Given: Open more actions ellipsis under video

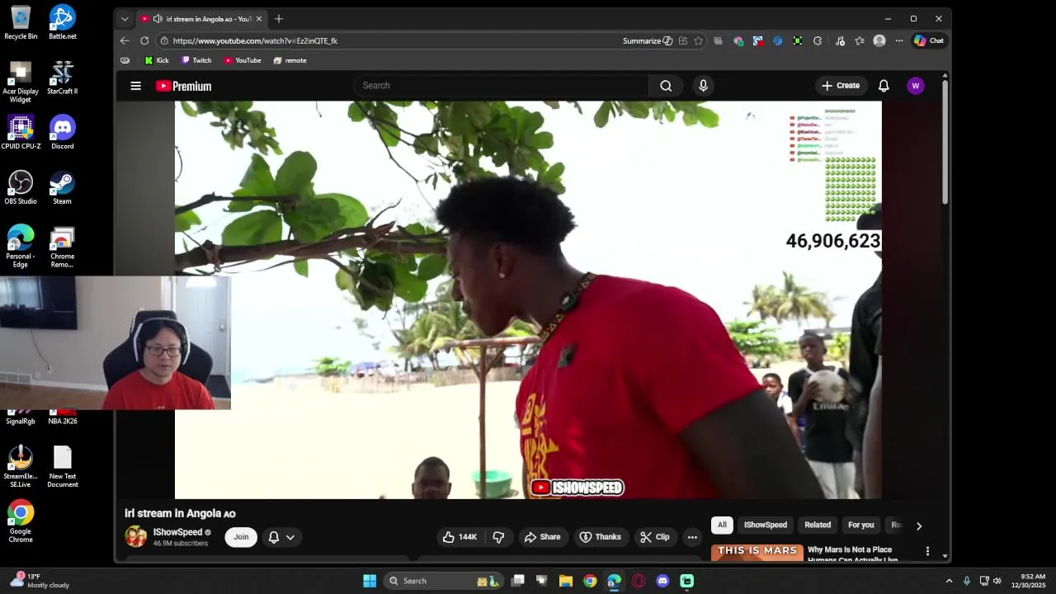Looking at the screenshot, I should coord(692,537).
